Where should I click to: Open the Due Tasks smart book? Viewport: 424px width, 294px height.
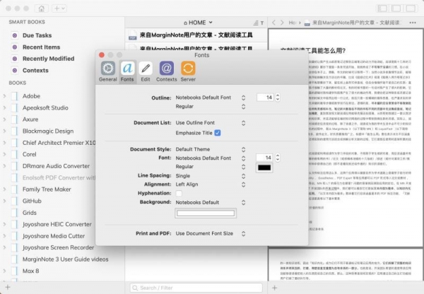click(37, 35)
